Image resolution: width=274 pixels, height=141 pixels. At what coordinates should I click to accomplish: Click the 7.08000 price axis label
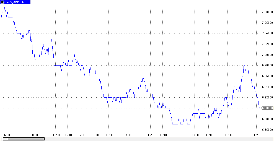[x=268, y=12]
